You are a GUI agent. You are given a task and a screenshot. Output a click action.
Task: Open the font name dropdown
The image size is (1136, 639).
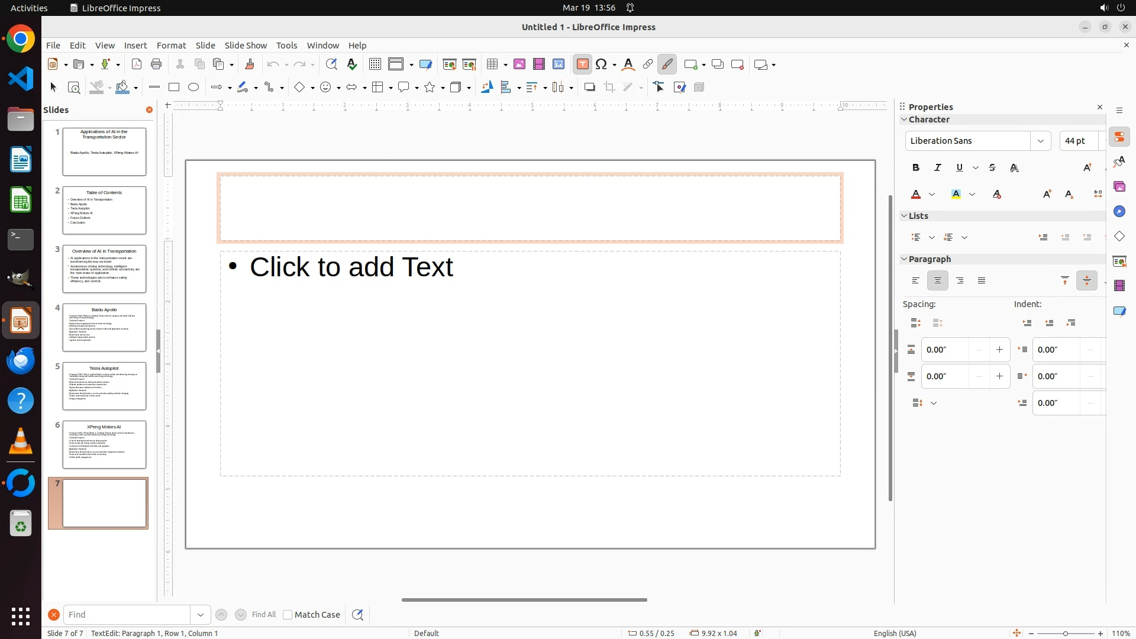click(1040, 141)
